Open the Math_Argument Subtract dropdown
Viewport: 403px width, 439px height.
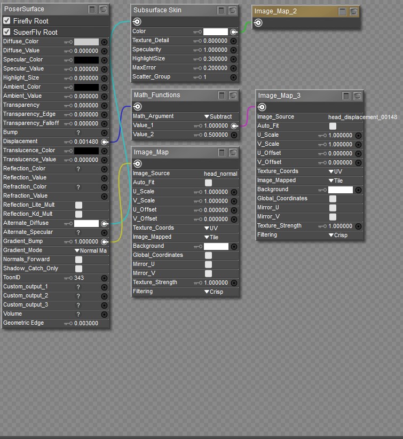(218, 116)
